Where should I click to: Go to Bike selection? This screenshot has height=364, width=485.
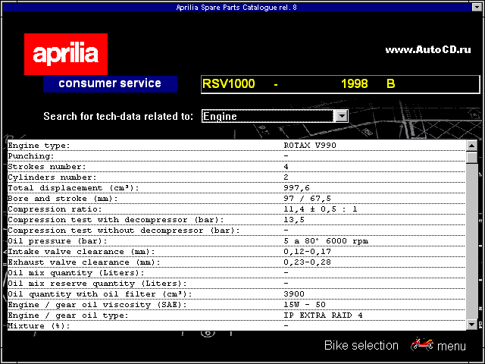[x=361, y=346]
